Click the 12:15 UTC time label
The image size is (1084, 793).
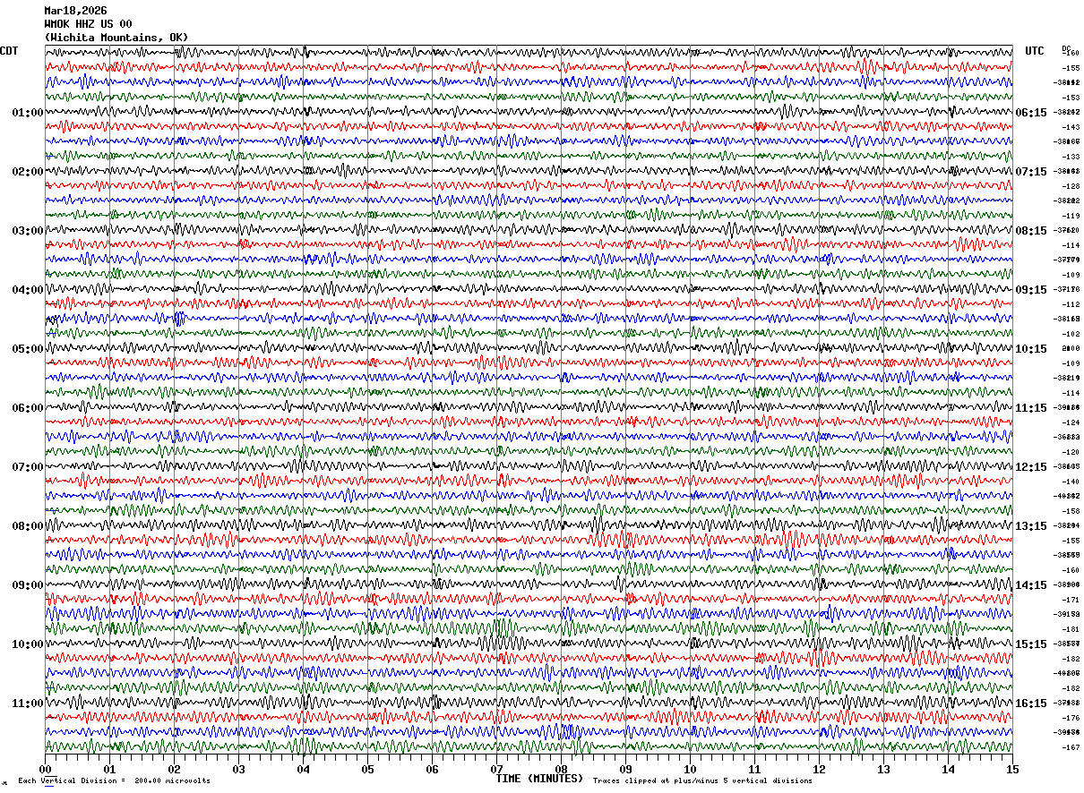point(1031,467)
